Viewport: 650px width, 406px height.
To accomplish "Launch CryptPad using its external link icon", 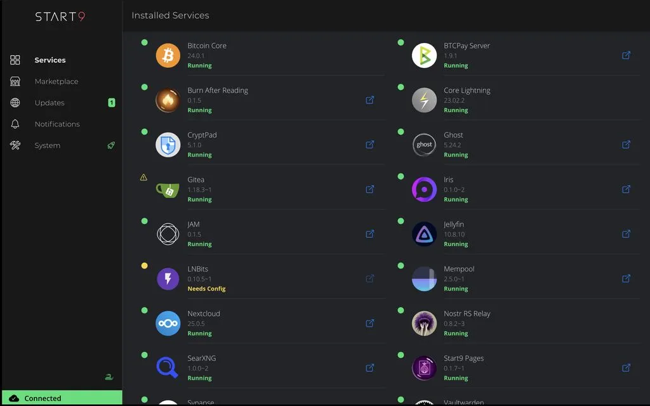I will [369, 145].
